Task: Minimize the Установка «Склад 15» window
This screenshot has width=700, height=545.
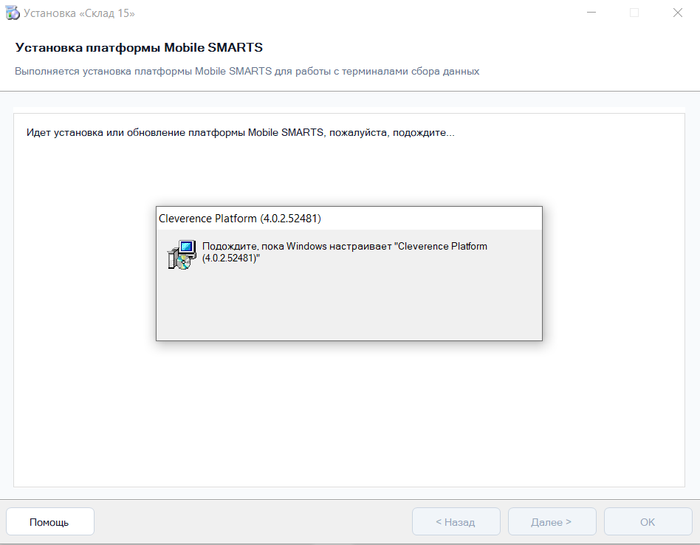Action: (591, 13)
